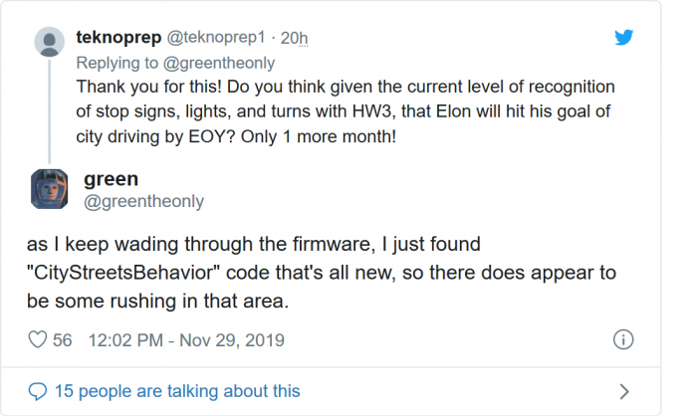The width and height of the screenshot is (697, 416).
Task: View 15 people are talking about this
Action: [177, 391]
